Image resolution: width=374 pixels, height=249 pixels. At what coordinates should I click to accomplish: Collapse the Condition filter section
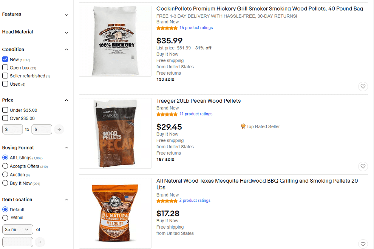click(x=35, y=49)
